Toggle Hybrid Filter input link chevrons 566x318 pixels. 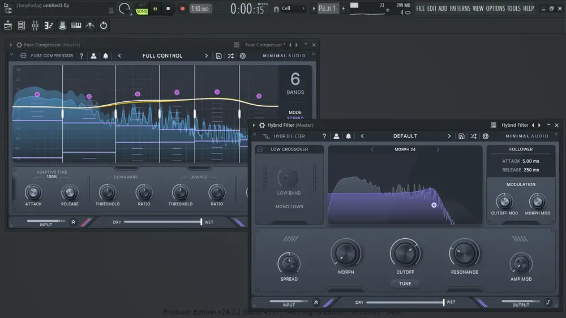pyautogui.click(x=316, y=303)
